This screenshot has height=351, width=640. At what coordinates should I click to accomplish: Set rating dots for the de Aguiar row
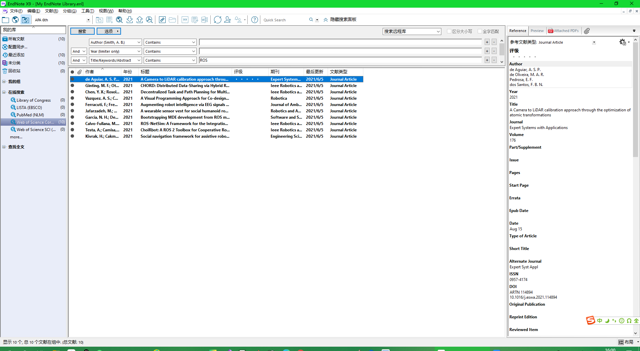247,79
